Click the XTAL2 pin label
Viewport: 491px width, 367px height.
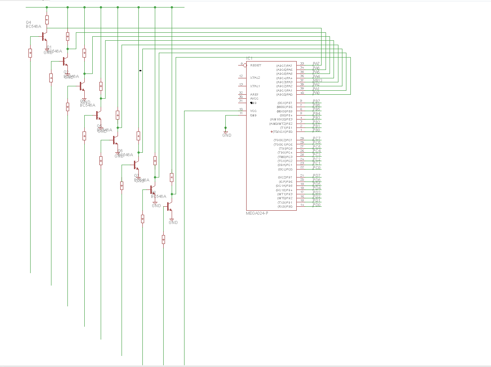pyautogui.click(x=255, y=77)
